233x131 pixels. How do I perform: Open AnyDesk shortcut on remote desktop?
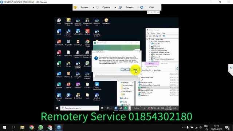point(87,32)
